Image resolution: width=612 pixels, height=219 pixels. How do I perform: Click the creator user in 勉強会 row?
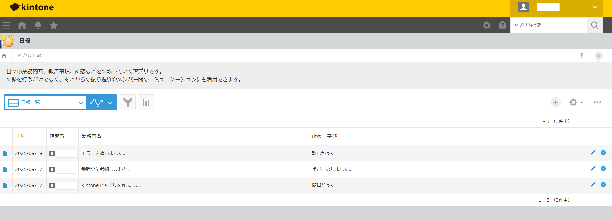pyautogui.click(x=62, y=169)
